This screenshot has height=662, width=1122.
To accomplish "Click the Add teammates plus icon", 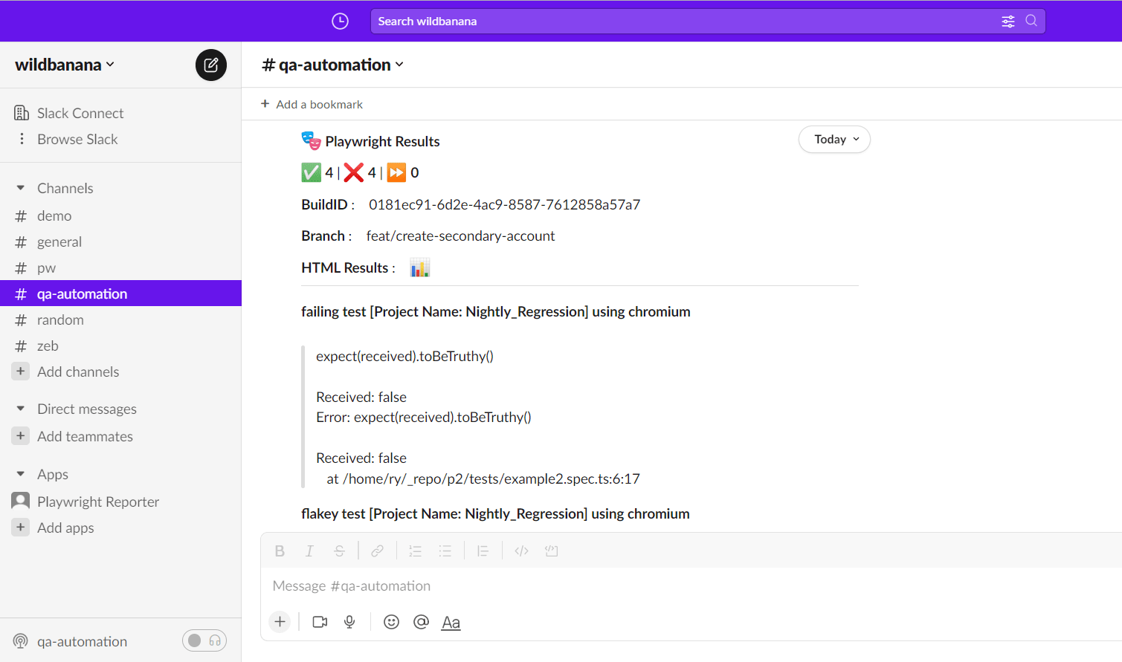I will 21,436.
